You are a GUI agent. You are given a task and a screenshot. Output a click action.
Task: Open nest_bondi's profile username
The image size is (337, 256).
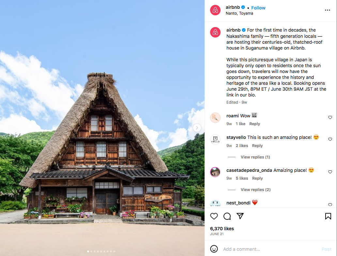pos(238,203)
